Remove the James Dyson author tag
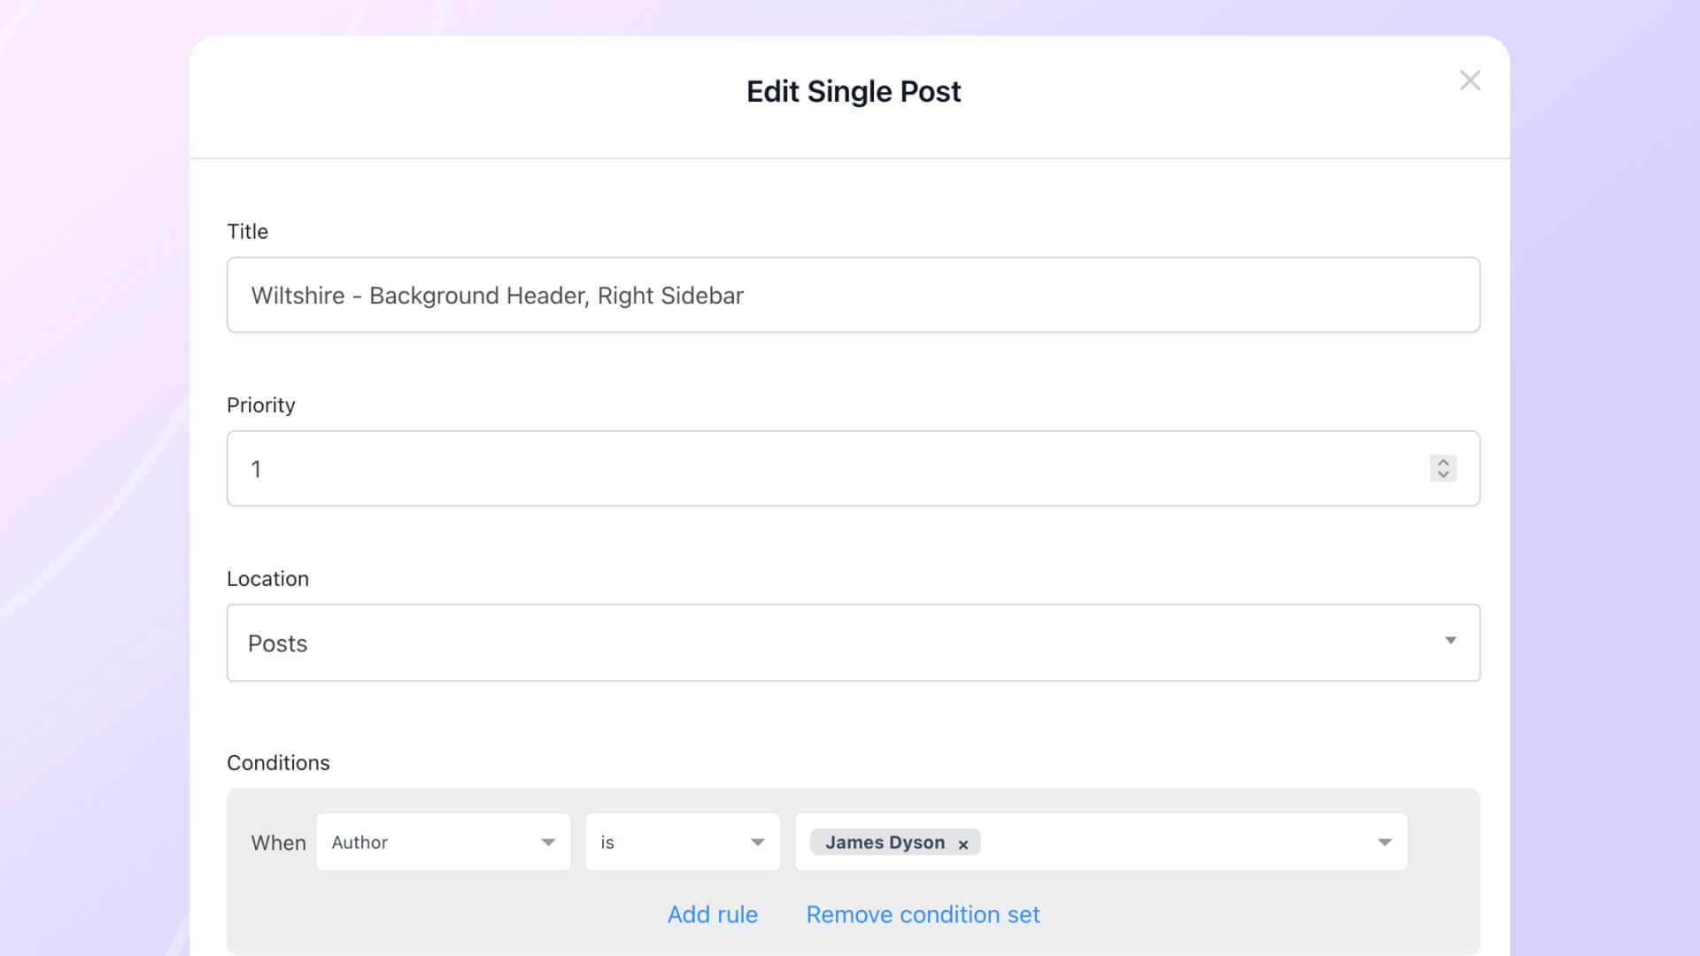Image resolution: width=1700 pixels, height=956 pixels. pyautogui.click(x=963, y=844)
